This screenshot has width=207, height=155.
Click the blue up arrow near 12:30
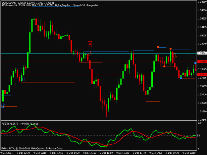click(x=23, y=78)
